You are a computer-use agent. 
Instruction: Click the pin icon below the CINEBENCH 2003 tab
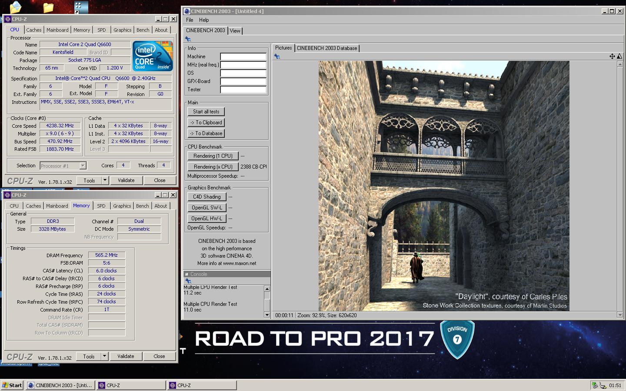coord(188,39)
